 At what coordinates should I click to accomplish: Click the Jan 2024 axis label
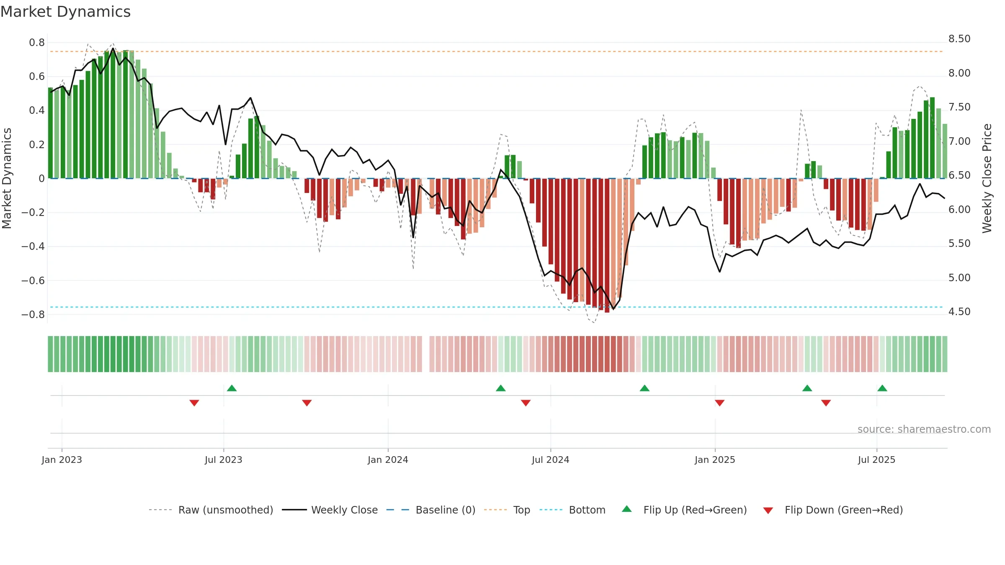(x=388, y=460)
